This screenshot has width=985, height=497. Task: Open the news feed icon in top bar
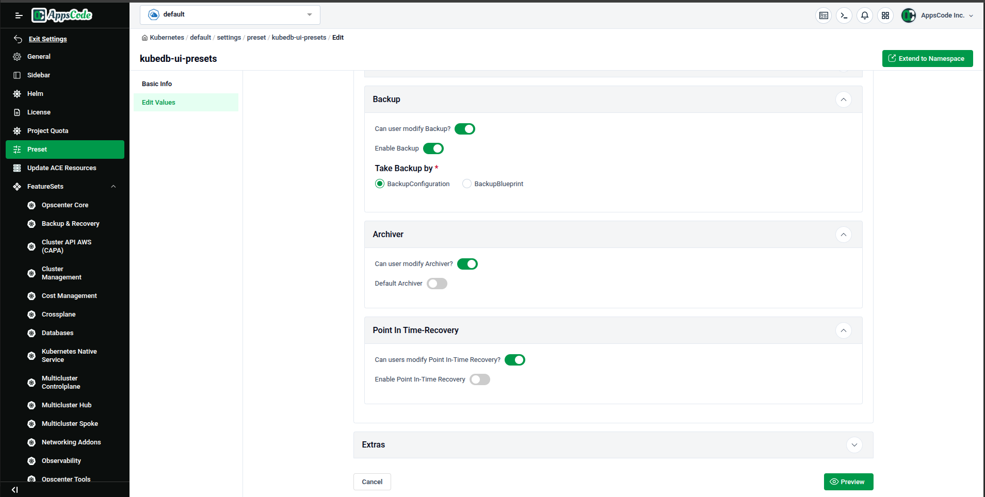823,15
